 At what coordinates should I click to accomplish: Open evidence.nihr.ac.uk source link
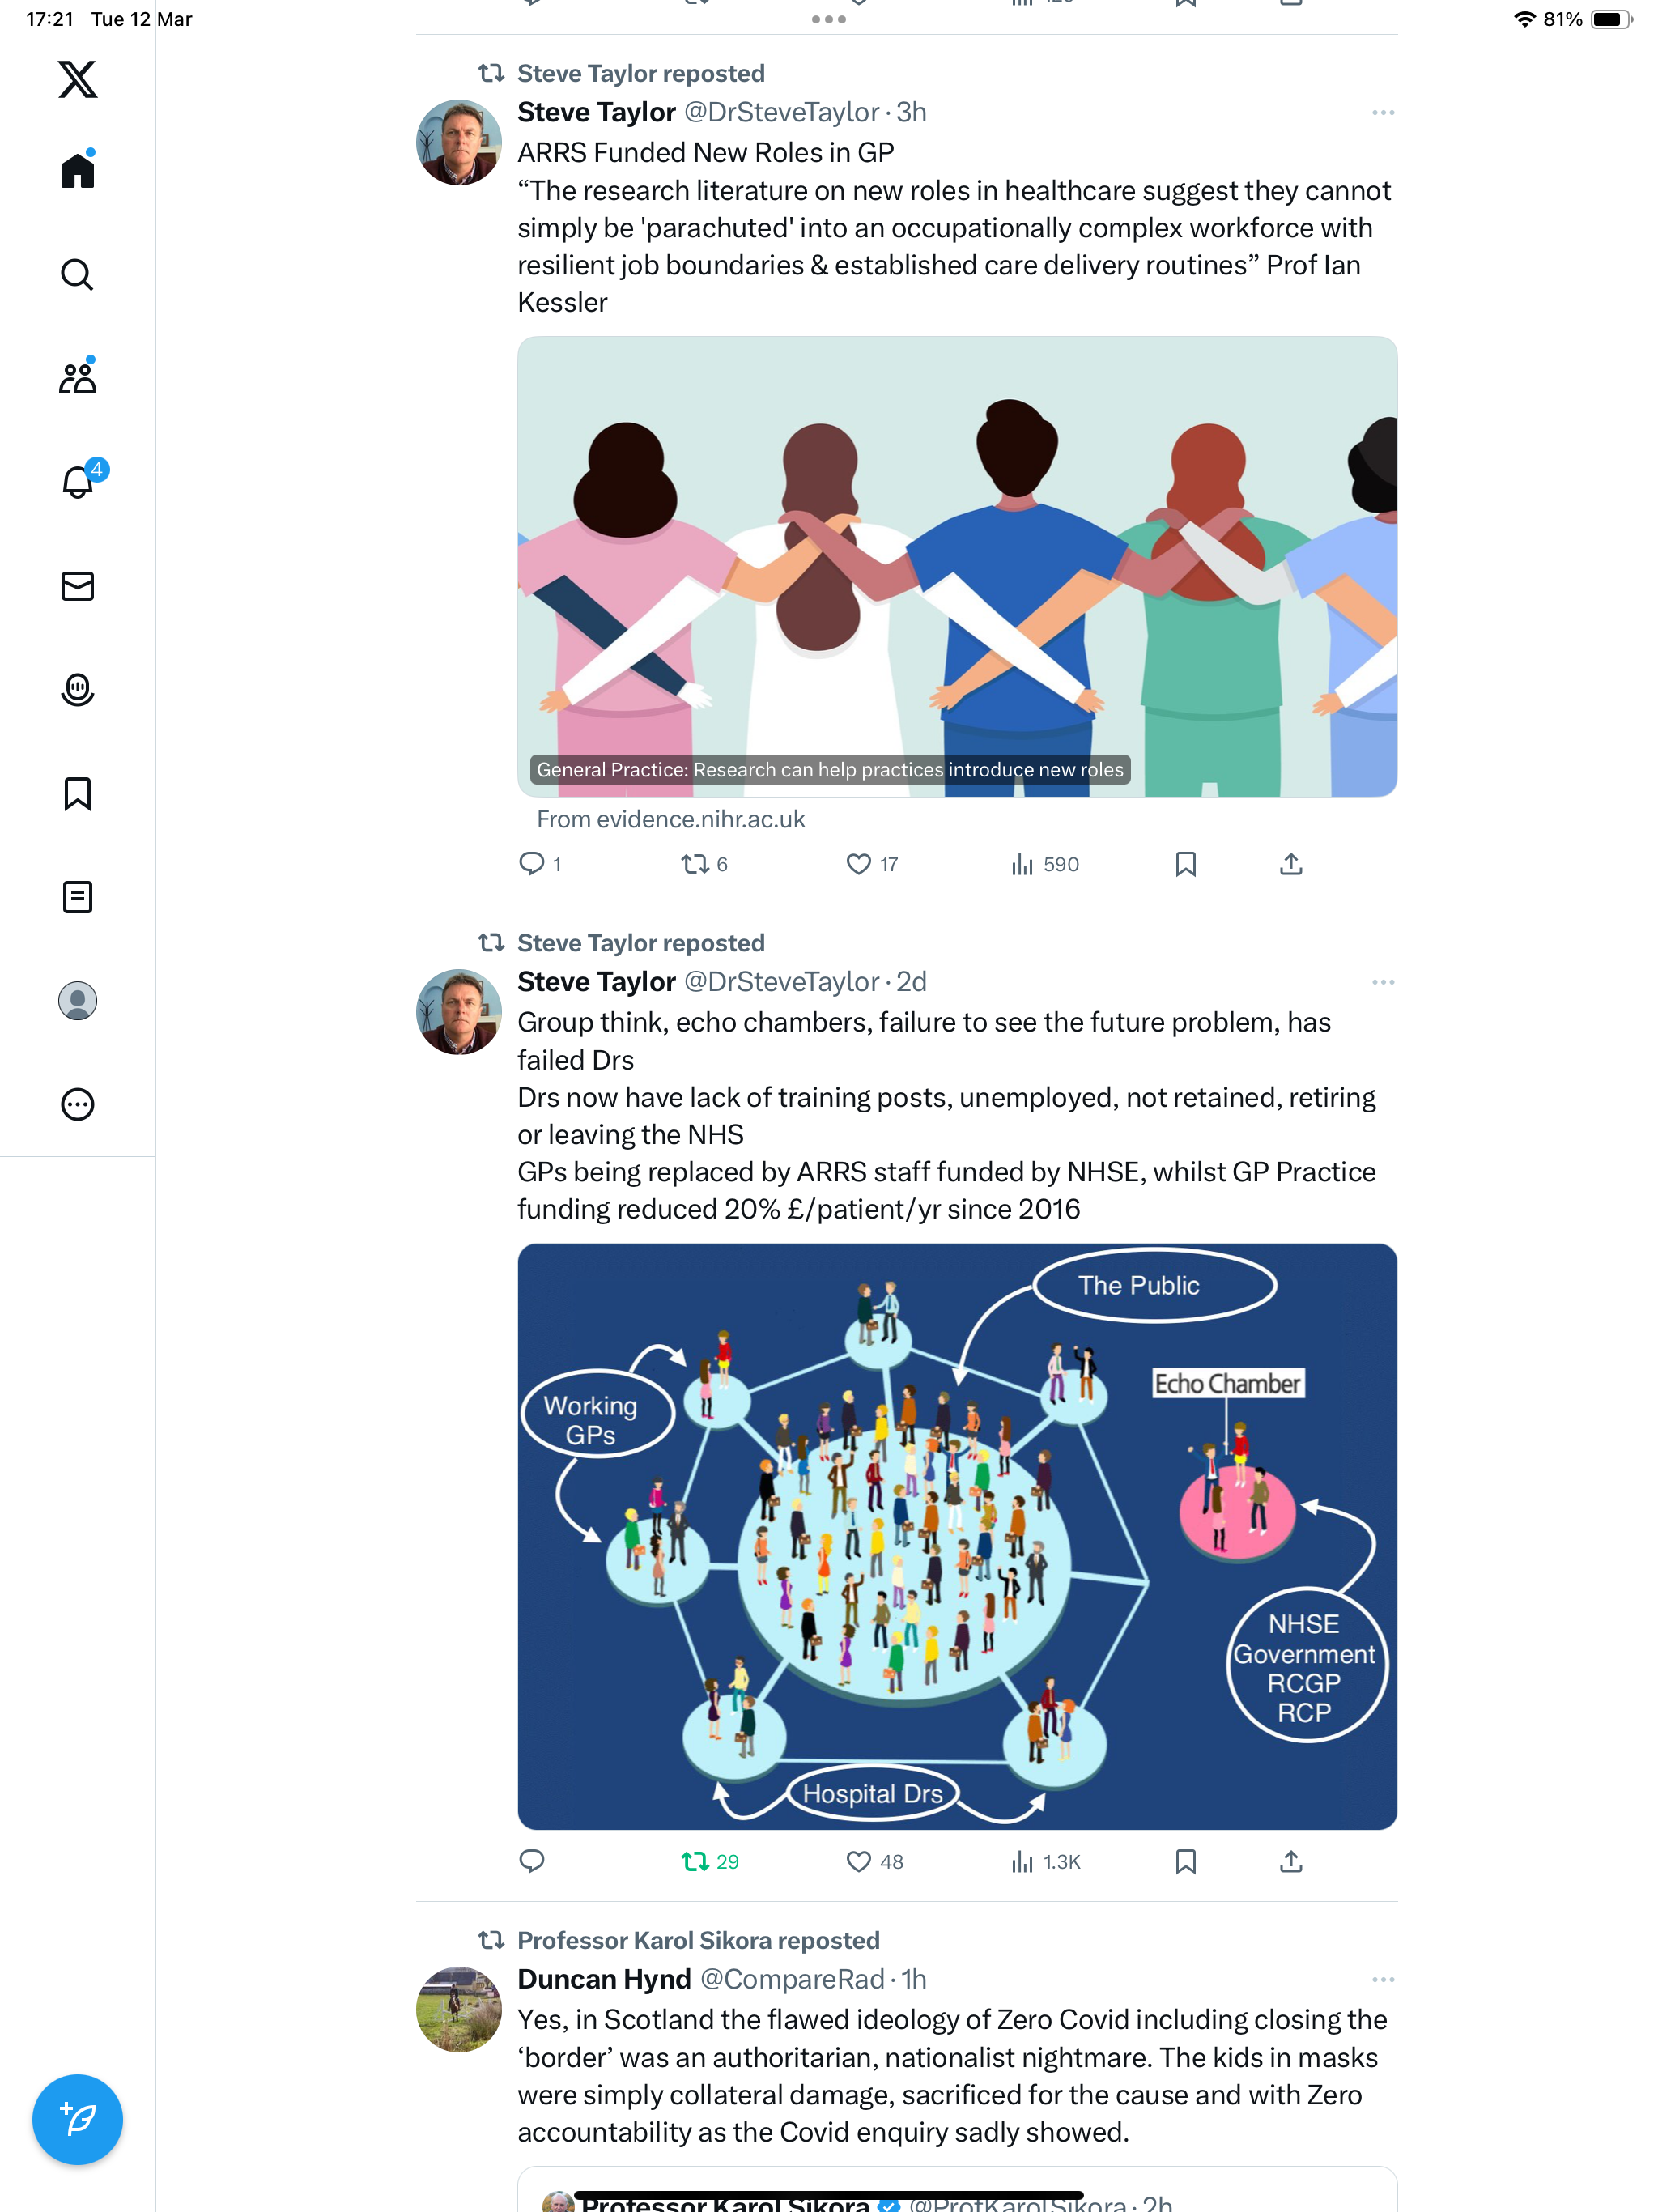pyautogui.click(x=670, y=819)
